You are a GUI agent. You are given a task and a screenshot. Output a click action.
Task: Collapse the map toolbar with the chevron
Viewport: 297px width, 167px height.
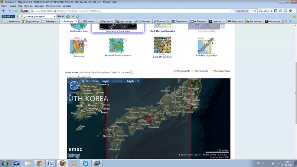point(138,81)
